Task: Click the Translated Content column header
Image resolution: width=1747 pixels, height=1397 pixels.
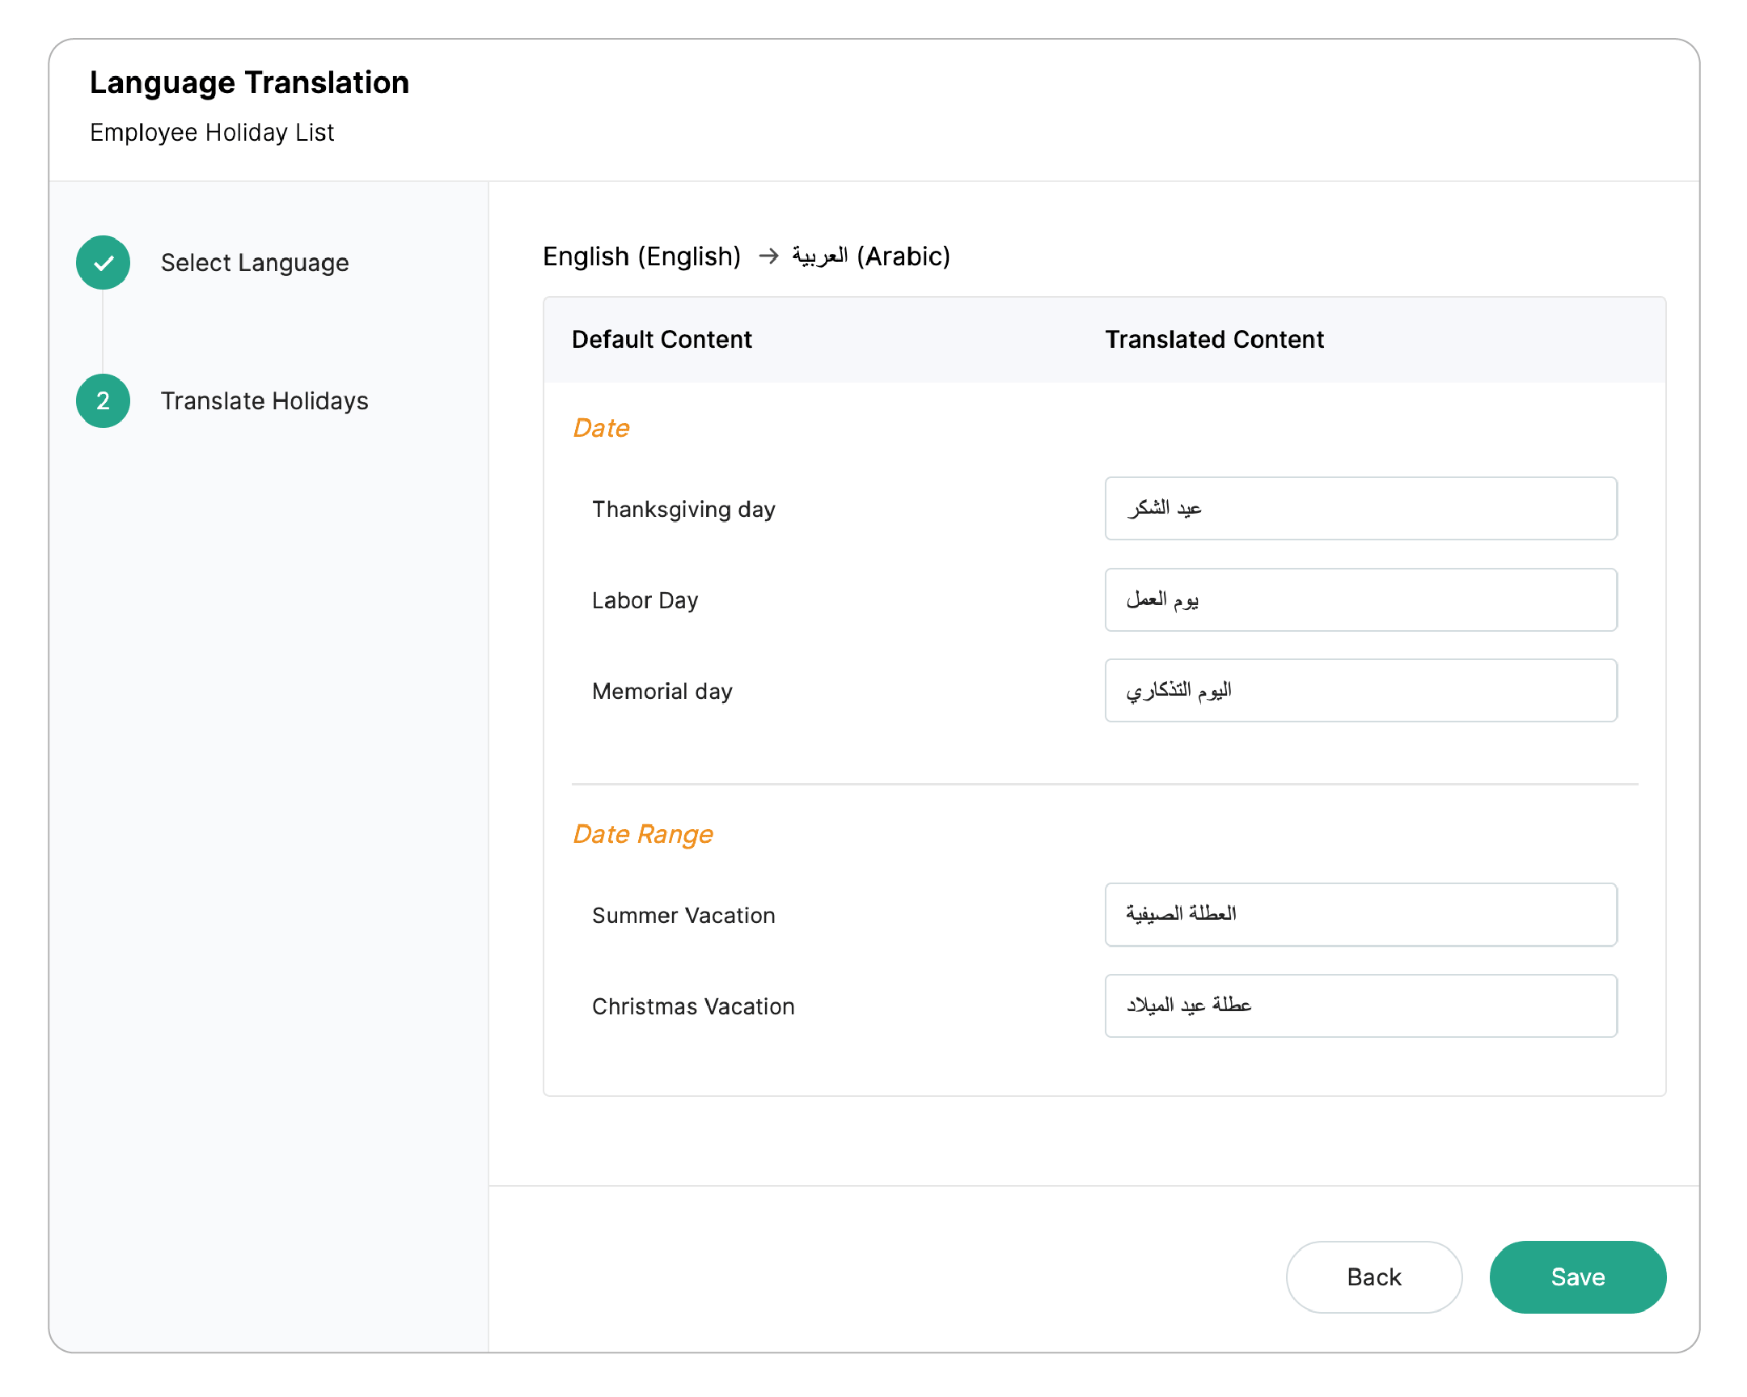Action: point(1214,339)
